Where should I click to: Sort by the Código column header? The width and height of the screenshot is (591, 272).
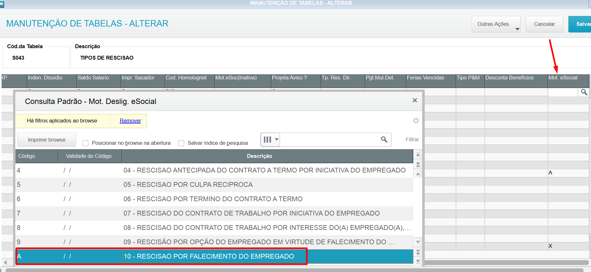click(37, 156)
